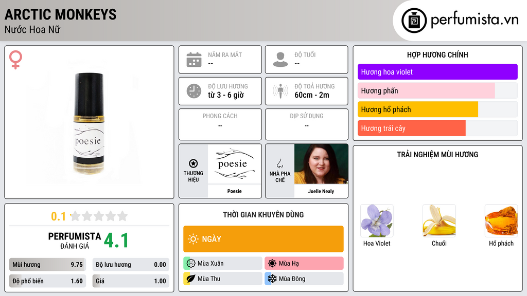The width and height of the screenshot is (527, 296).
Task: Select the orange Ngày time bar
Action: click(263, 239)
